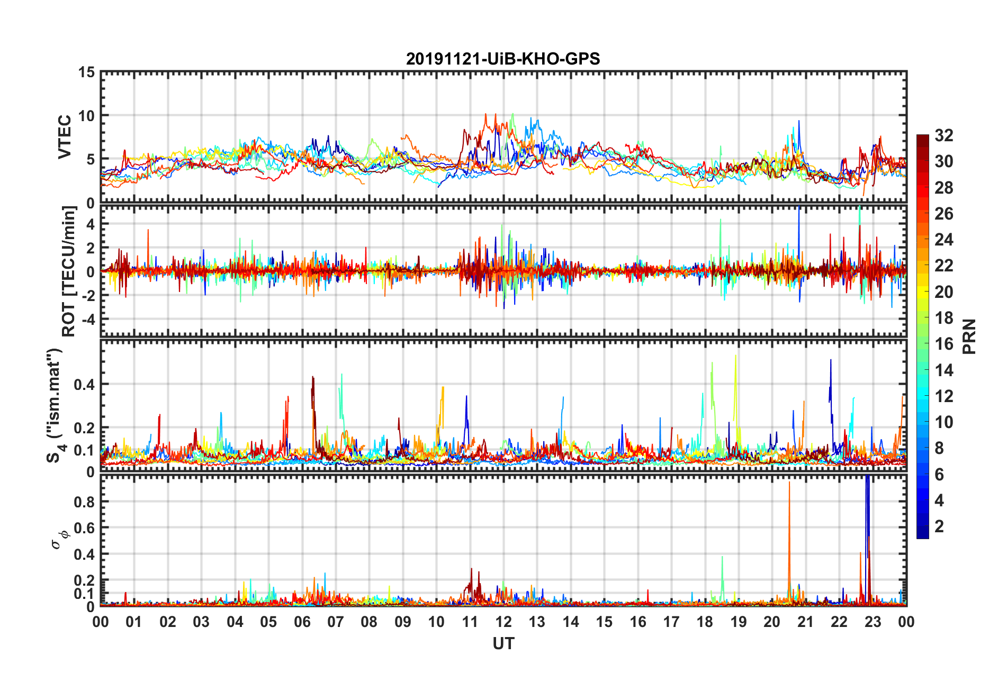The height and width of the screenshot is (673, 1007).
Task: Click the -2 tick on the ROT axis
Action: tap(88, 296)
